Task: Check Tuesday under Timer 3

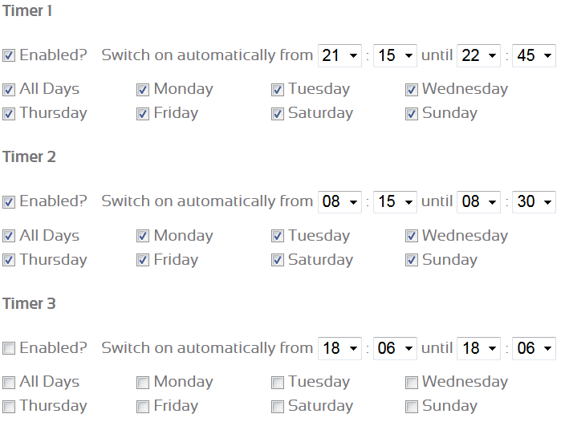Action: tap(278, 382)
